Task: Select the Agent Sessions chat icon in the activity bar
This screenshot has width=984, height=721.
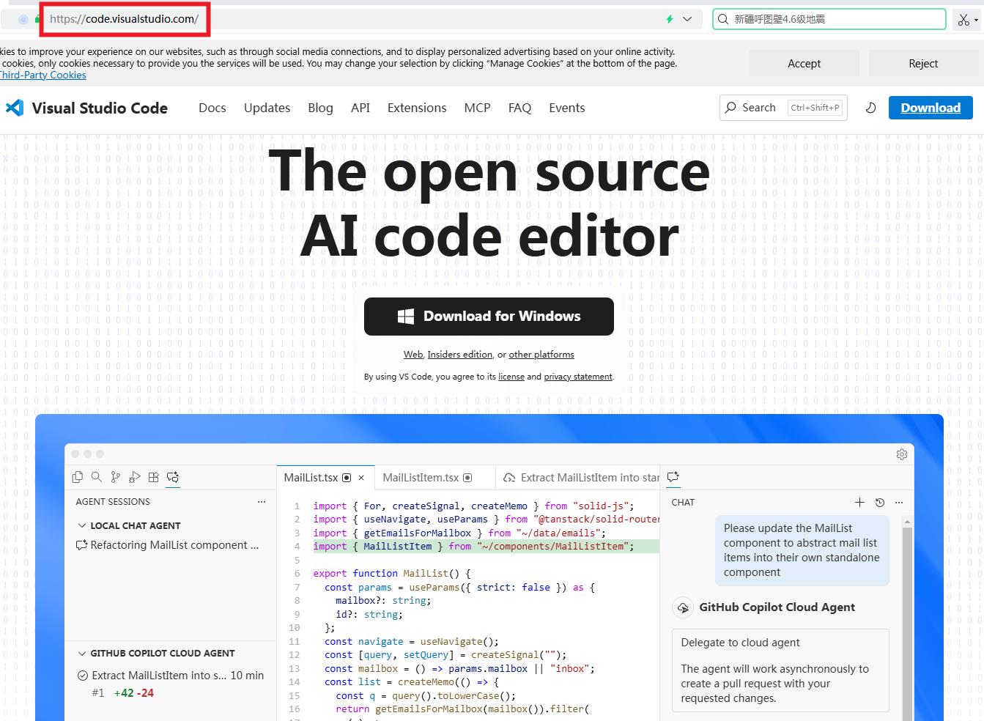Action: 173,477
